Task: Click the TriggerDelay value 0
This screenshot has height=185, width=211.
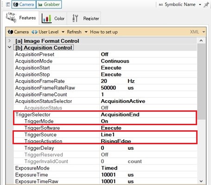Action: pos(102,148)
